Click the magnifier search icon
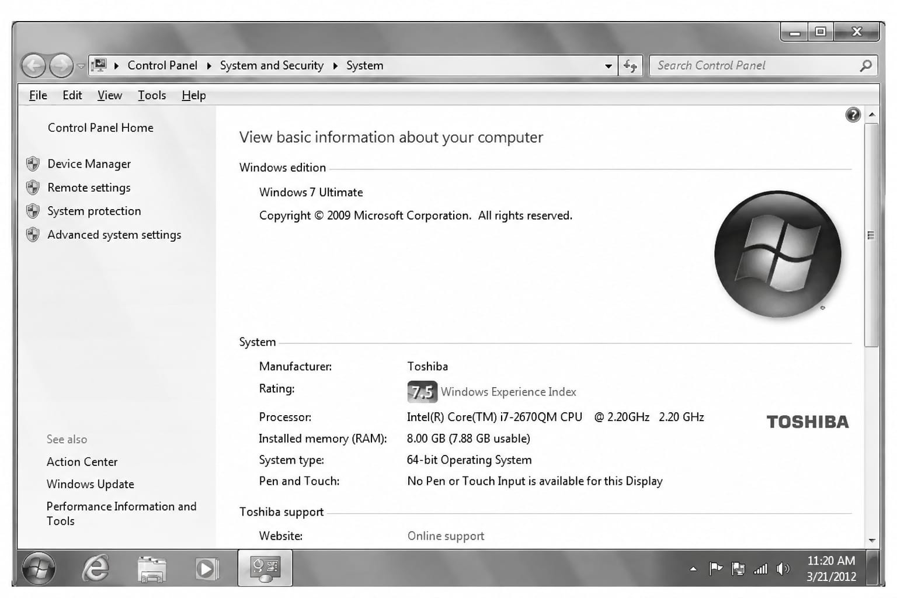This screenshot has height=598, width=897. click(x=866, y=65)
